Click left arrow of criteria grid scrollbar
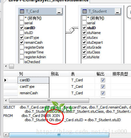 pos(6,101)
